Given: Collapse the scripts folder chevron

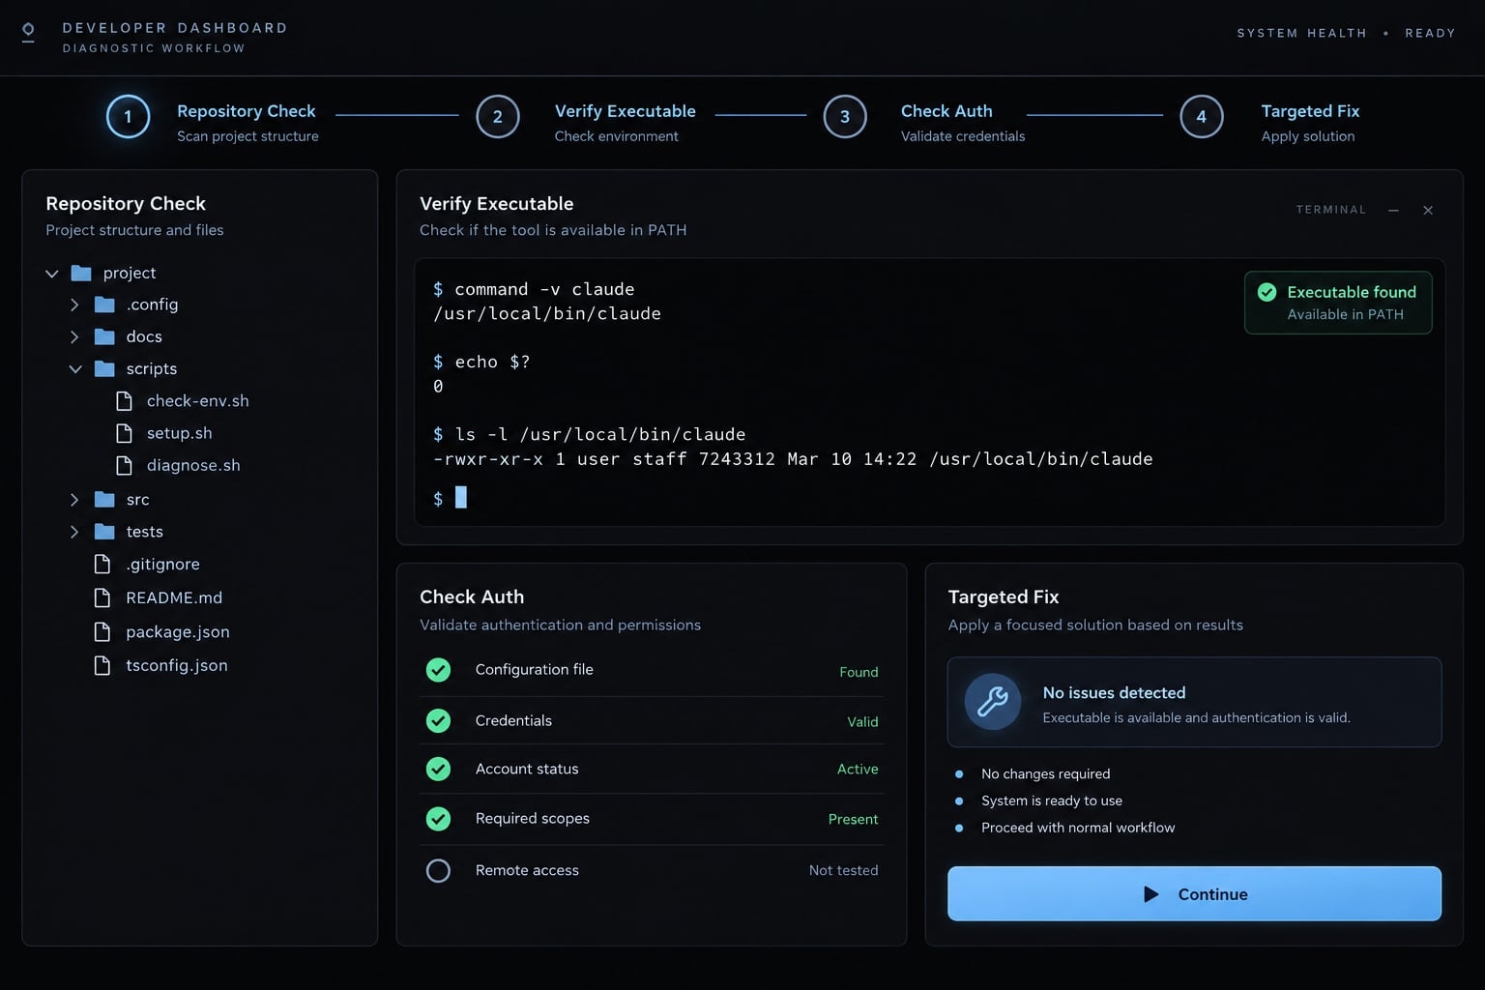Looking at the screenshot, I should [x=75, y=369].
